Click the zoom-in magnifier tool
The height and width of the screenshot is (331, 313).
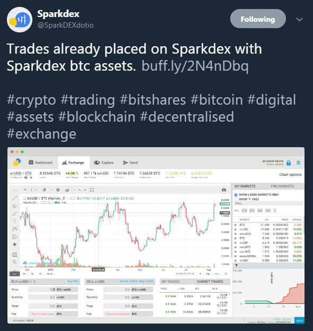click(x=14, y=262)
